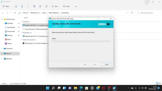Show hidden system tray icons chevron
Screen dimensions: 162x91
[x=129, y=88]
